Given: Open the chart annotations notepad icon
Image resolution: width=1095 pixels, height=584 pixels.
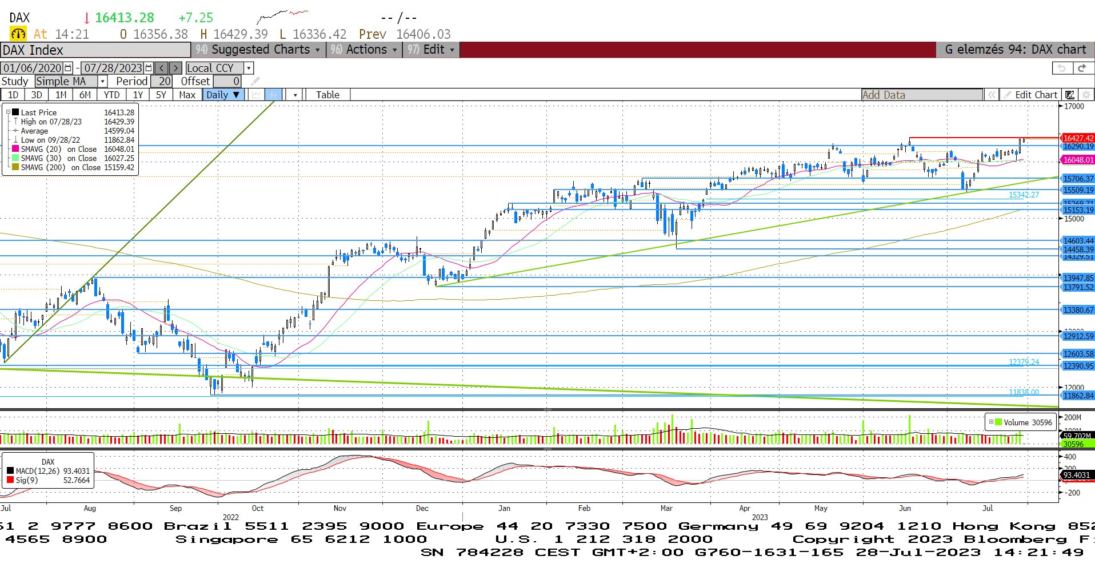Looking at the screenshot, I should pos(1070,95).
